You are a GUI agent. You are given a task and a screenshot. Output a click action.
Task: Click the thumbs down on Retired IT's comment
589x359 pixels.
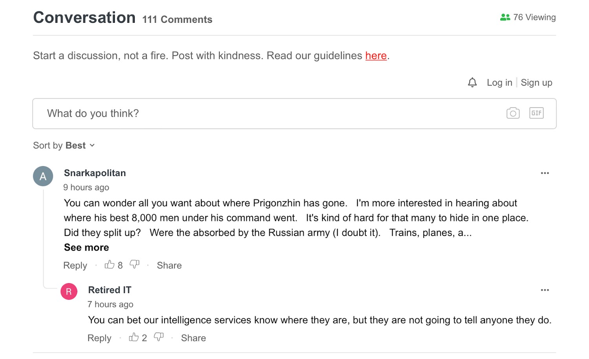(159, 337)
